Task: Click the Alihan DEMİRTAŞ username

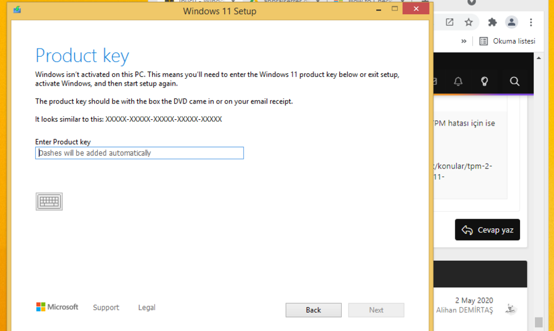Action: click(464, 310)
